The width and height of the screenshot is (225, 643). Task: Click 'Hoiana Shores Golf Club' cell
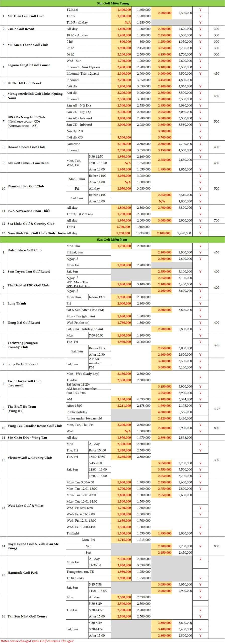click(36, 147)
